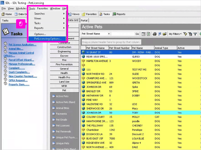
Task: Open the Fire Prevention module button
Action: (x=64, y=64)
